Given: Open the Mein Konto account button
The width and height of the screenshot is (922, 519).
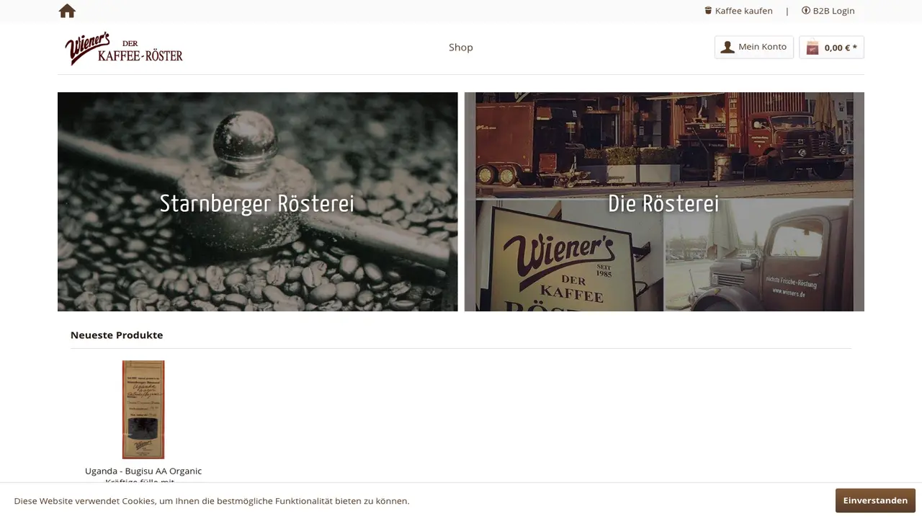Looking at the screenshot, I should coord(754,47).
